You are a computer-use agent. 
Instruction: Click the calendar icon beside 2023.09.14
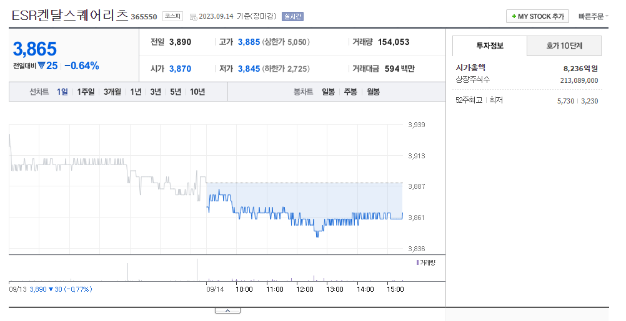(x=193, y=17)
